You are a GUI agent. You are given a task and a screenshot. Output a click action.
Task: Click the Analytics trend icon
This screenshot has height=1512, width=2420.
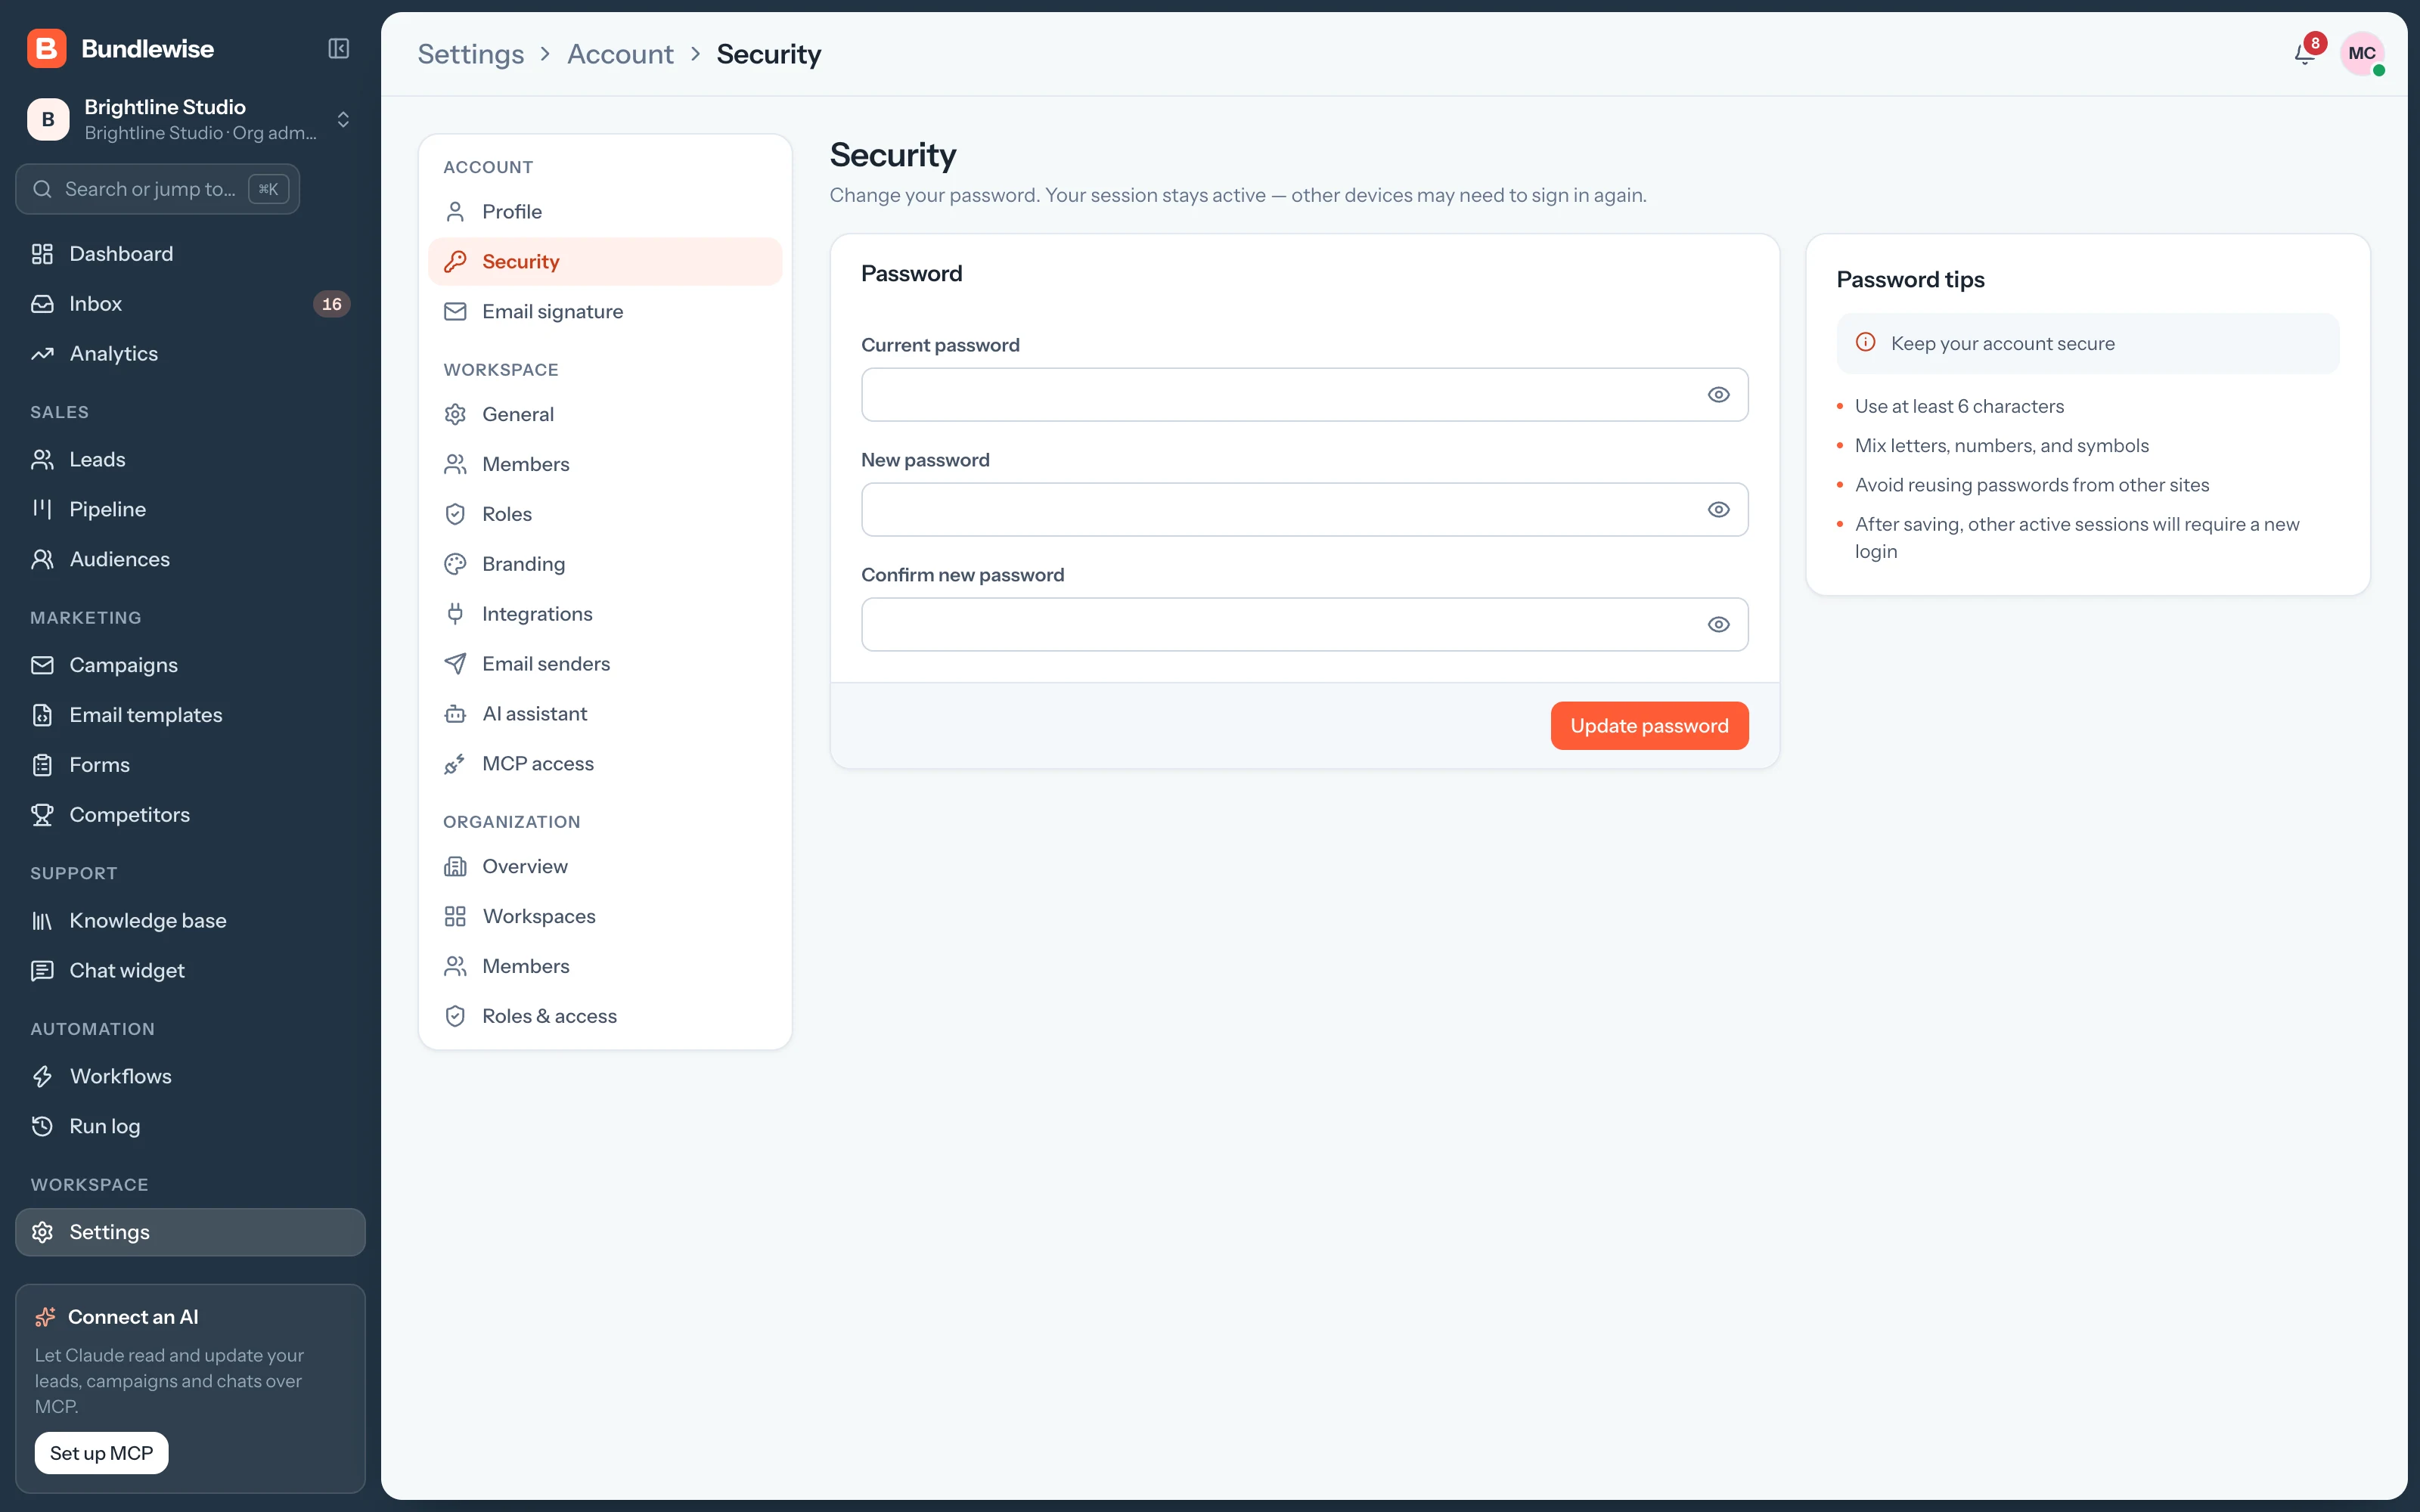pyautogui.click(x=42, y=354)
